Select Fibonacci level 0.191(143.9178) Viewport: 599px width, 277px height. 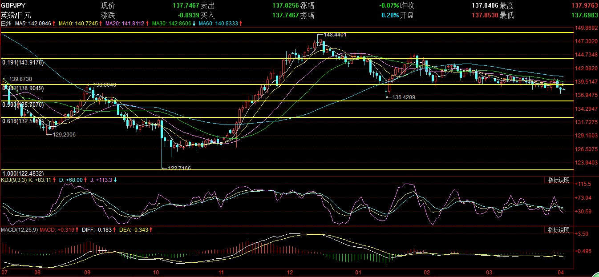click(x=23, y=63)
